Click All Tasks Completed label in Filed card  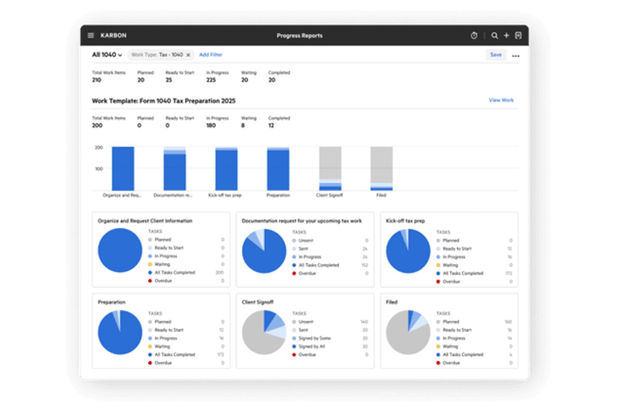click(x=463, y=355)
